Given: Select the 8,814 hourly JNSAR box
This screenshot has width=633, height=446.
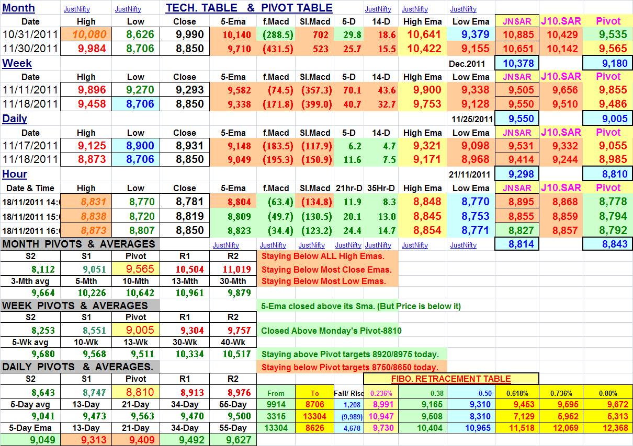Looking at the screenshot, I should pos(517,243).
